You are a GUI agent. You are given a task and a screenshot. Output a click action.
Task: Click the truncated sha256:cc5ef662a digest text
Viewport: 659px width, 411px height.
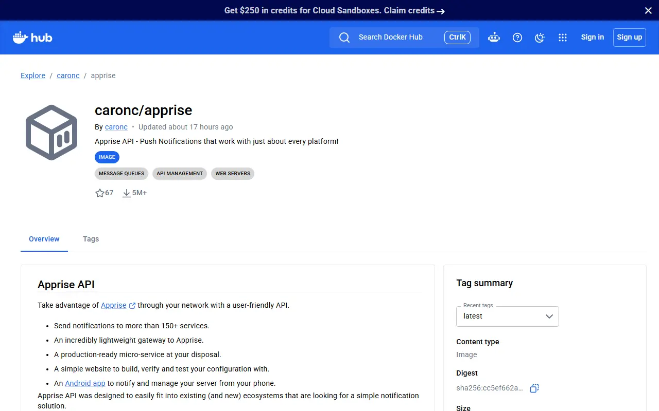[490, 388]
